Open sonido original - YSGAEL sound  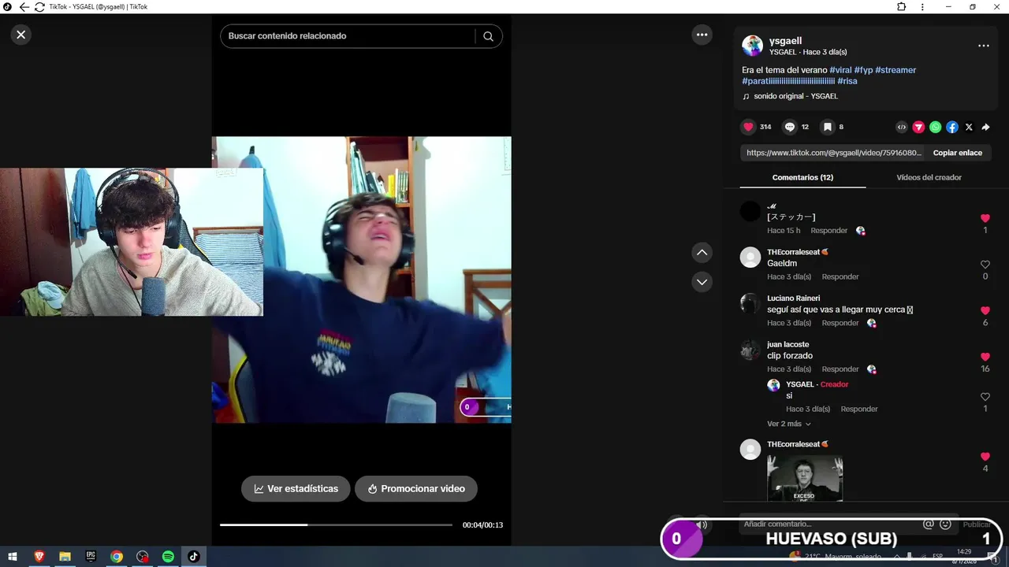[795, 96]
